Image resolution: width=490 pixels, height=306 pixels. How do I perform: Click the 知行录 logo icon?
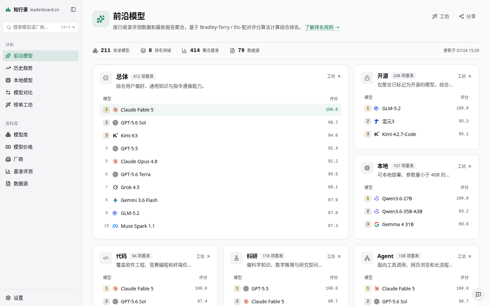pyautogui.click(x=8, y=10)
